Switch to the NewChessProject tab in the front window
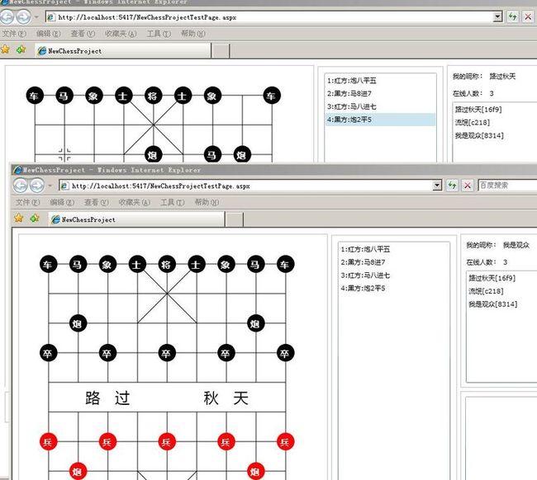The width and height of the screenshot is (537, 480). pos(136,219)
